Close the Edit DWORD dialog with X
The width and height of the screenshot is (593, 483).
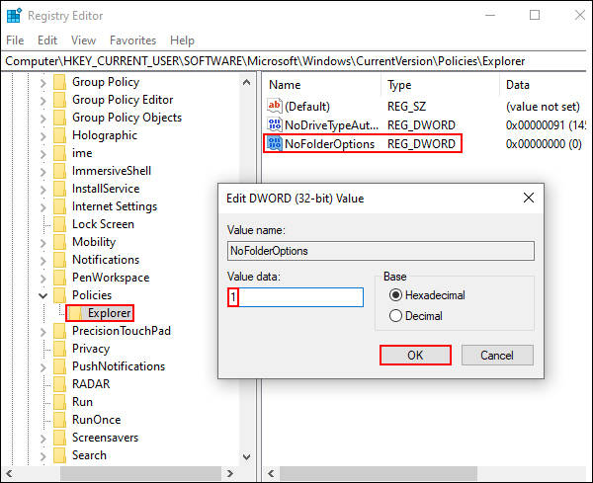529,198
